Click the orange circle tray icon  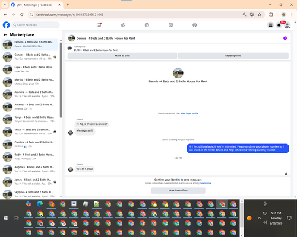[x=249, y=218]
